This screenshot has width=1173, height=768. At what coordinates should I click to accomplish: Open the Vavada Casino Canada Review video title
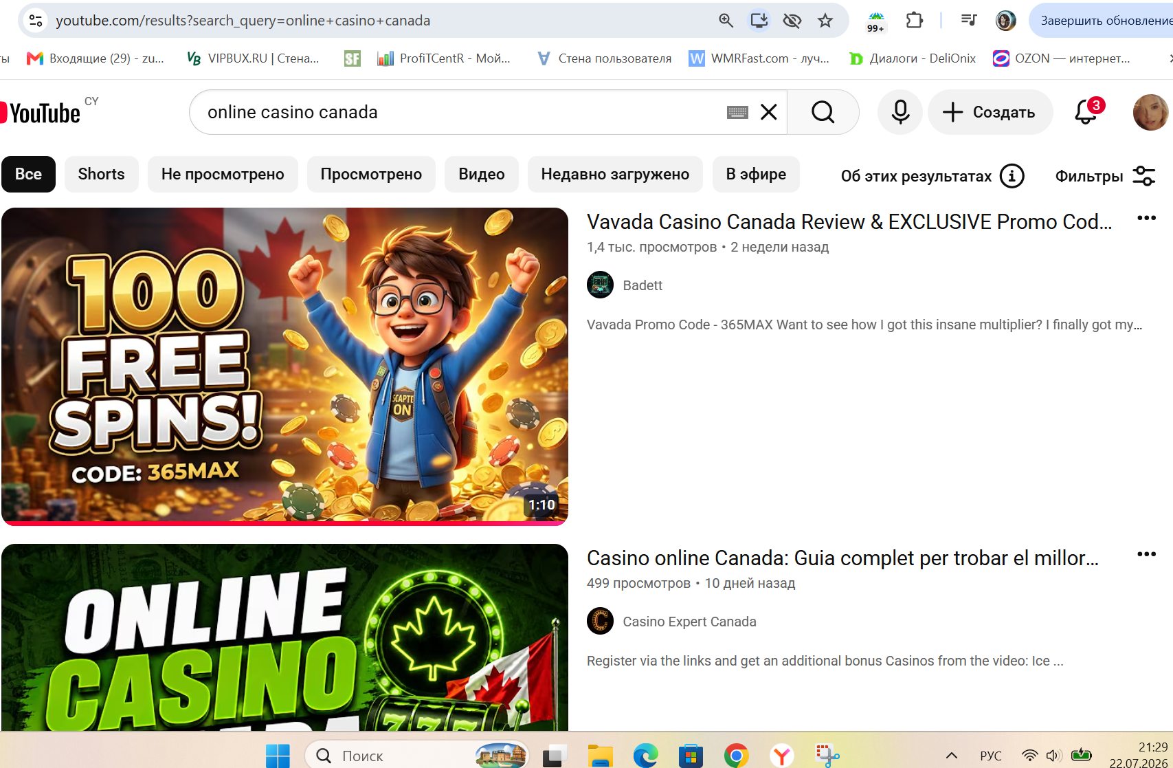pos(849,222)
